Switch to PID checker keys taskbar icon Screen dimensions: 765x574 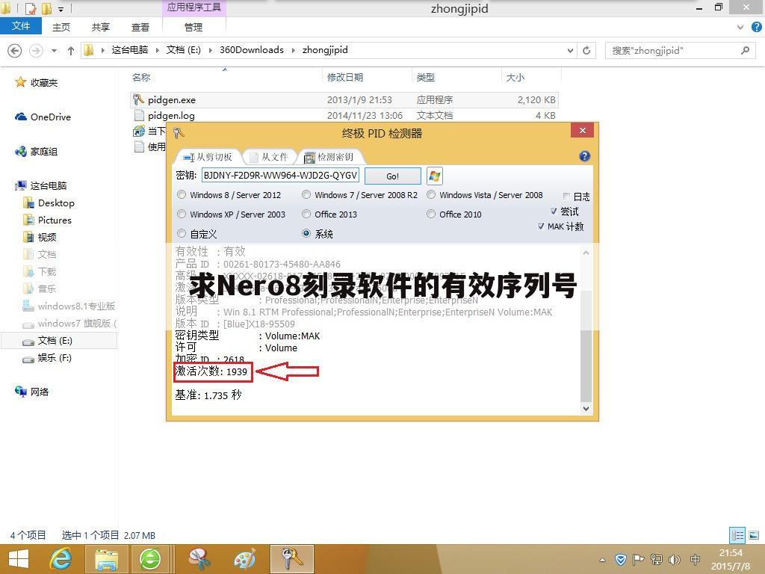[x=292, y=559]
